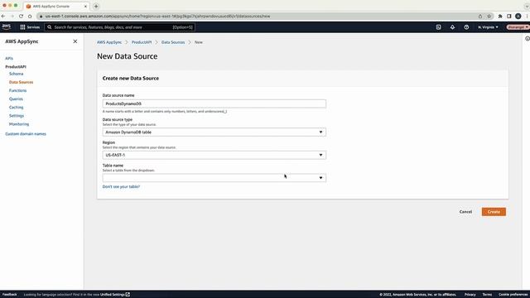
Task: Click the Create button
Action: point(494,212)
